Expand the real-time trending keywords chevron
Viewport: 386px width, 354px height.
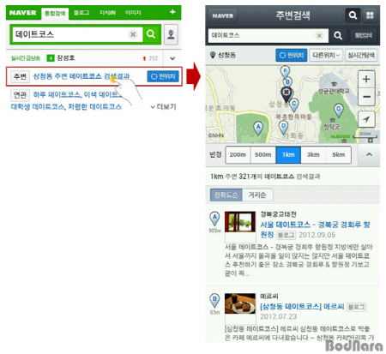(x=172, y=58)
